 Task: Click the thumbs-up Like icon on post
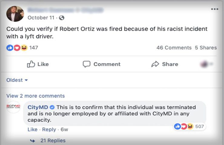(31, 64)
